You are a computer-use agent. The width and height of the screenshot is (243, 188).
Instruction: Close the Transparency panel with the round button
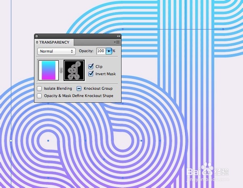36,36
